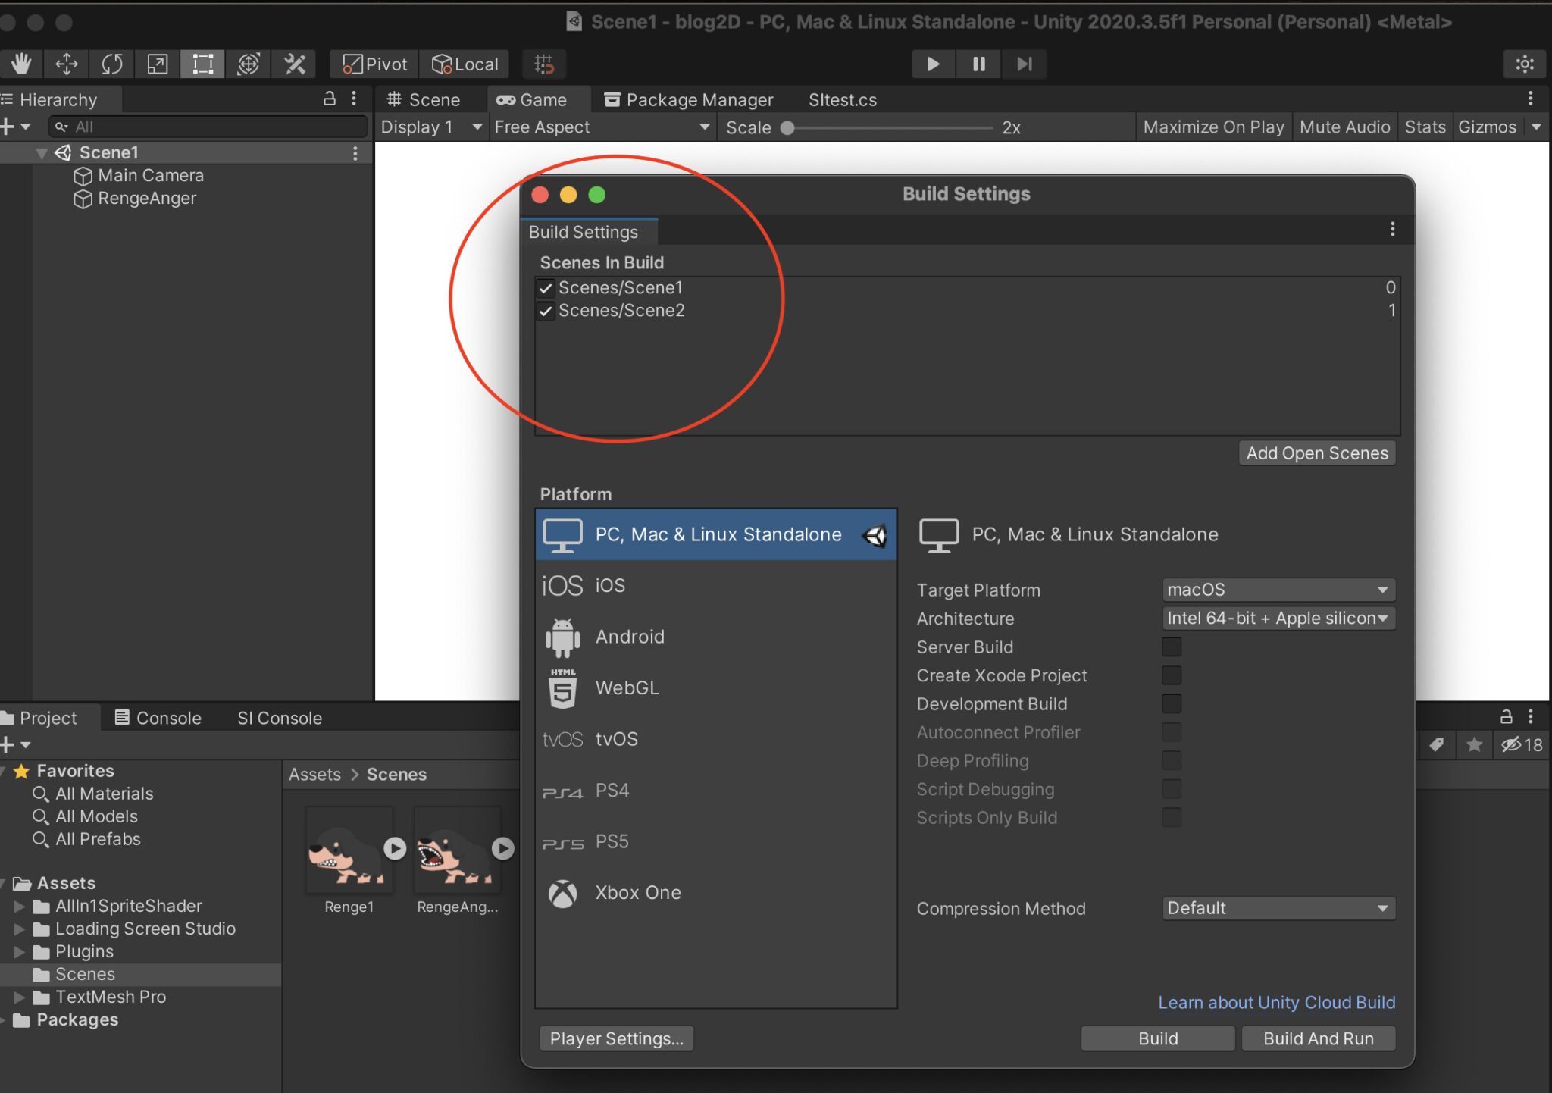
Task: Uncheck Scenes/Scene2 in build list
Action: point(546,312)
